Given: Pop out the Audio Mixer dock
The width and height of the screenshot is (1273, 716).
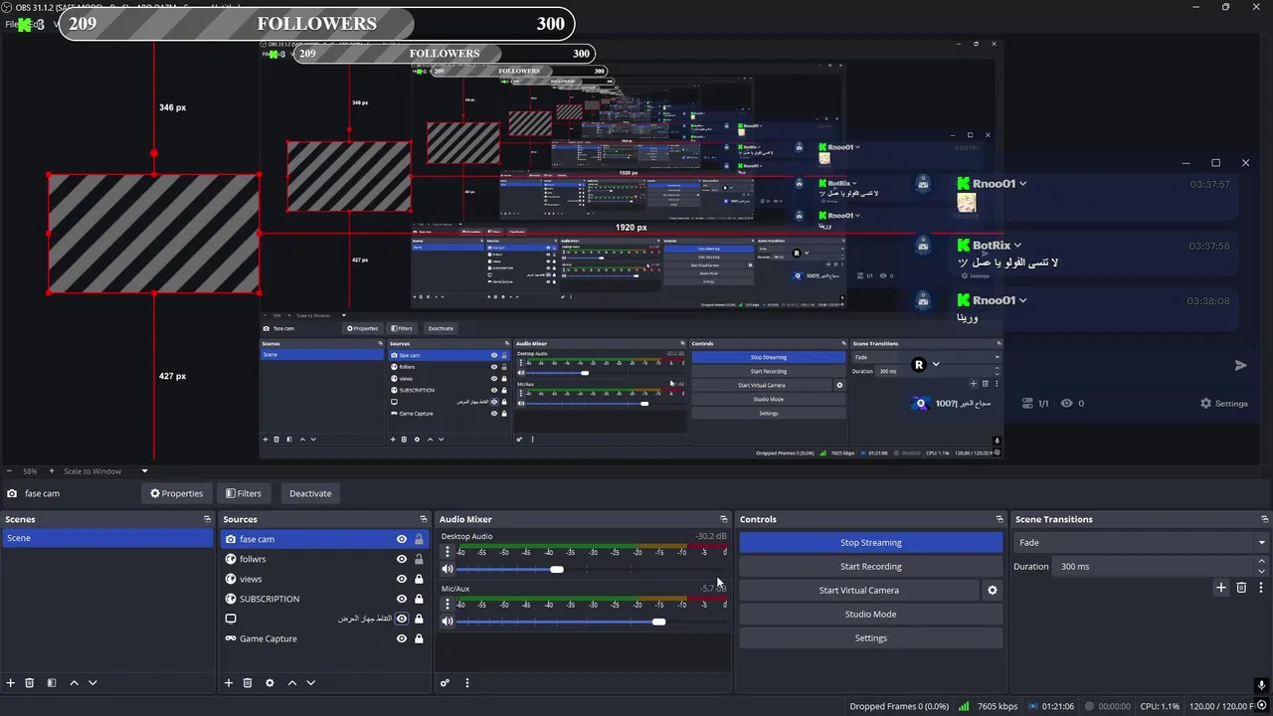Looking at the screenshot, I should click(x=723, y=519).
